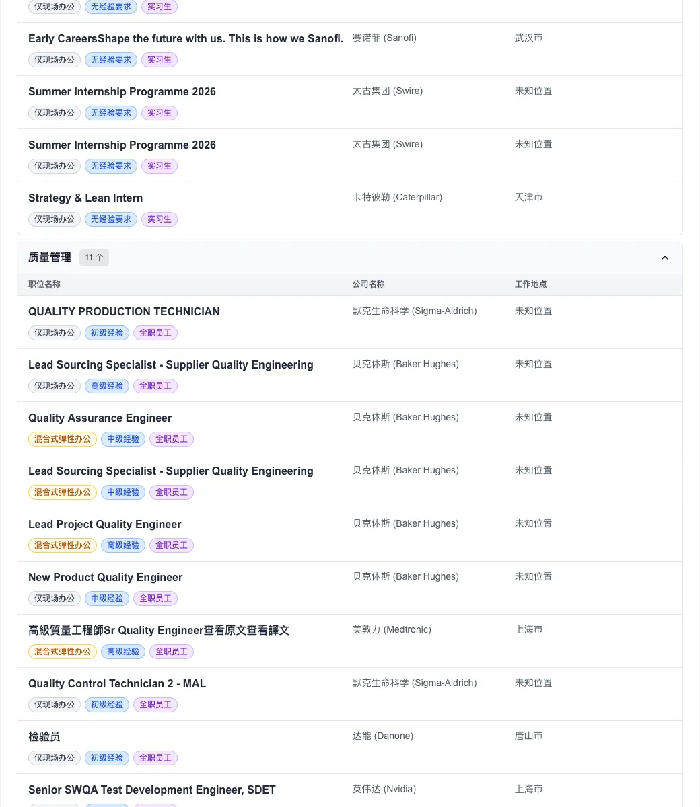Open Senior SWQA Test Development Engineer, SDET

click(x=152, y=790)
